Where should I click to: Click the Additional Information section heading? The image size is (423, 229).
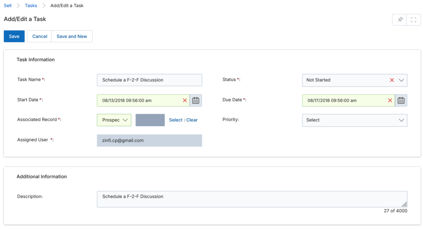[x=42, y=176]
